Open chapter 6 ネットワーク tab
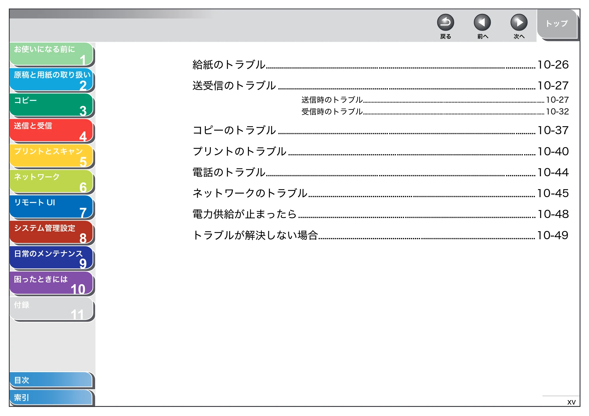The width and height of the screenshot is (589, 416). 52,182
